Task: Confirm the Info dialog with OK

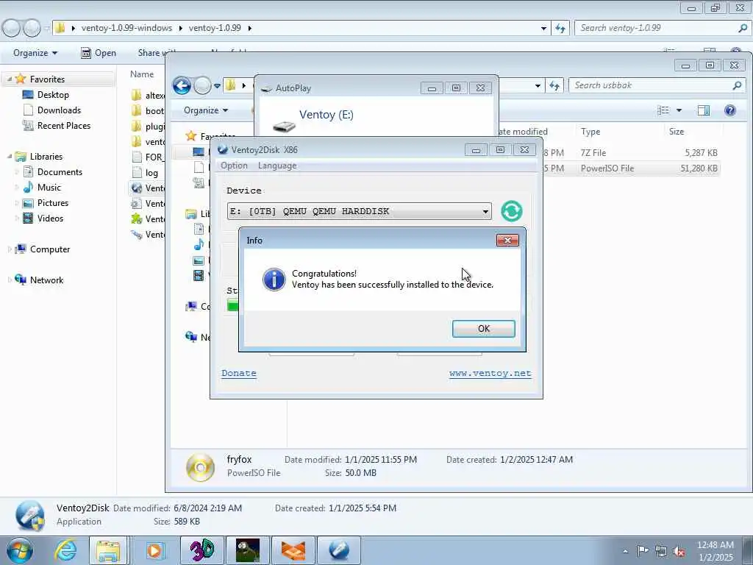Action: click(484, 329)
